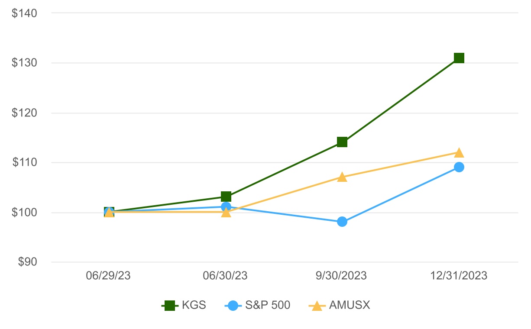The height and width of the screenshot is (329, 531).
Task: Pick S&P 500 circle marker at 06/30/23
Action: click(226, 207)
